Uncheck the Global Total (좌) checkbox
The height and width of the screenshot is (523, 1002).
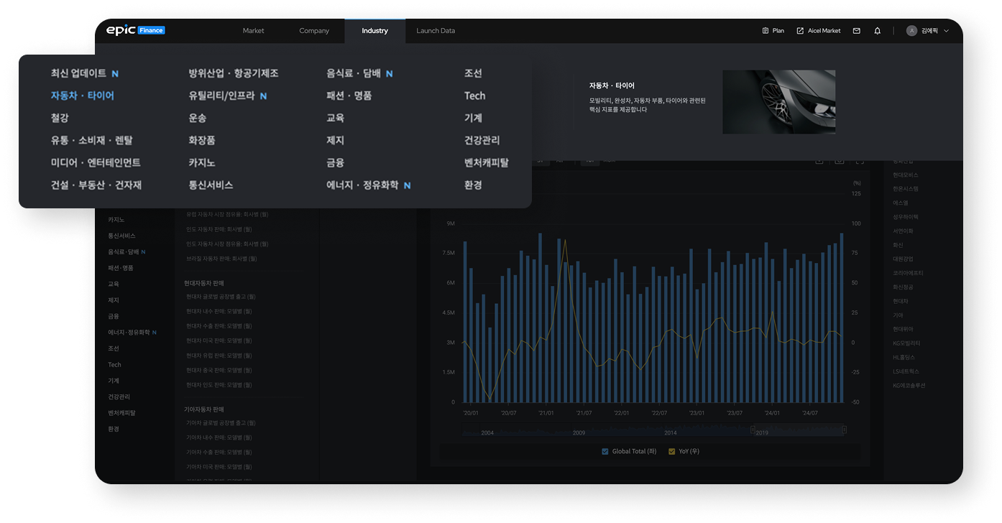coord(605,451)
